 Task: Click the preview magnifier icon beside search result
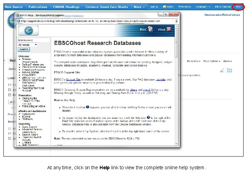pos(222,70)
